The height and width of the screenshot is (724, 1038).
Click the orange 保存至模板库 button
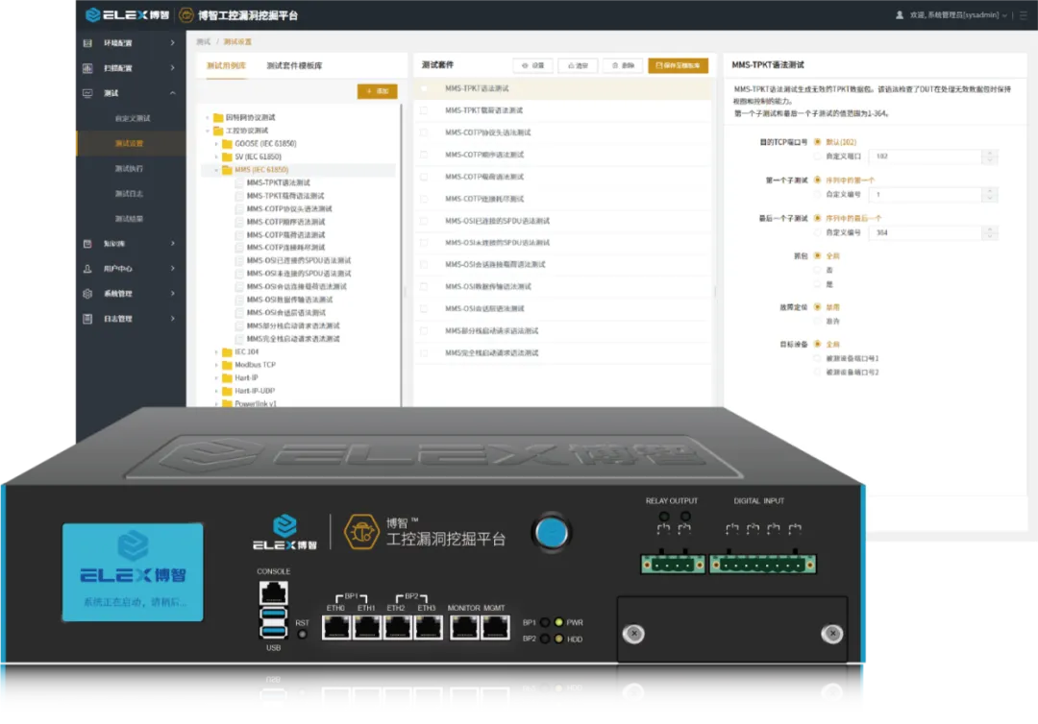(678, 65)
